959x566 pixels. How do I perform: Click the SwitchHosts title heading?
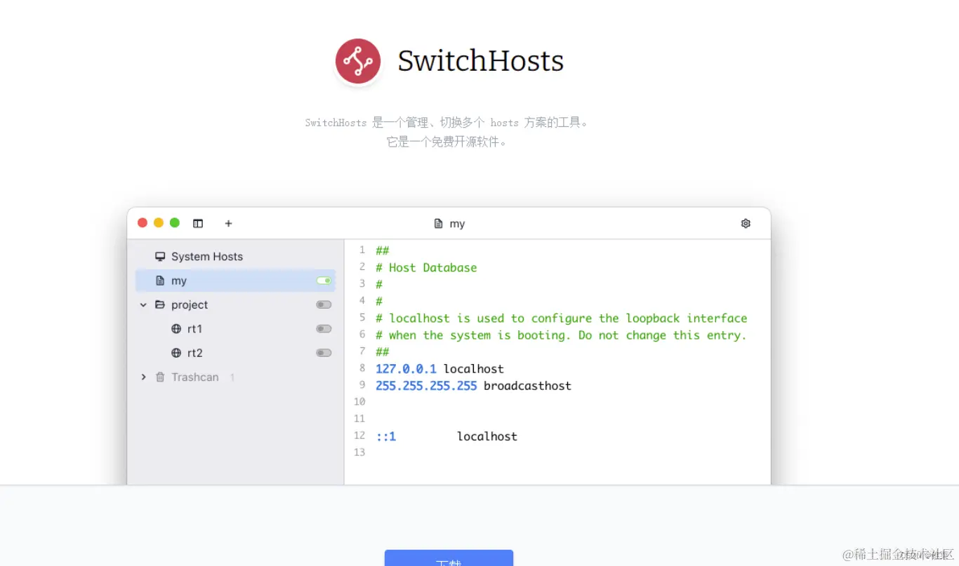coord(481,61)
